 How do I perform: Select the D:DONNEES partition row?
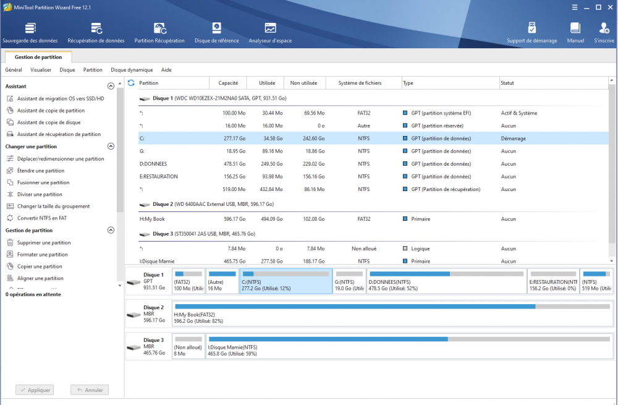point(373,164)
